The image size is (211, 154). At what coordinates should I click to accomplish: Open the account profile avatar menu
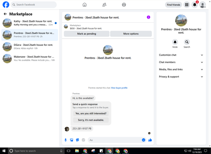pos(203,5)
